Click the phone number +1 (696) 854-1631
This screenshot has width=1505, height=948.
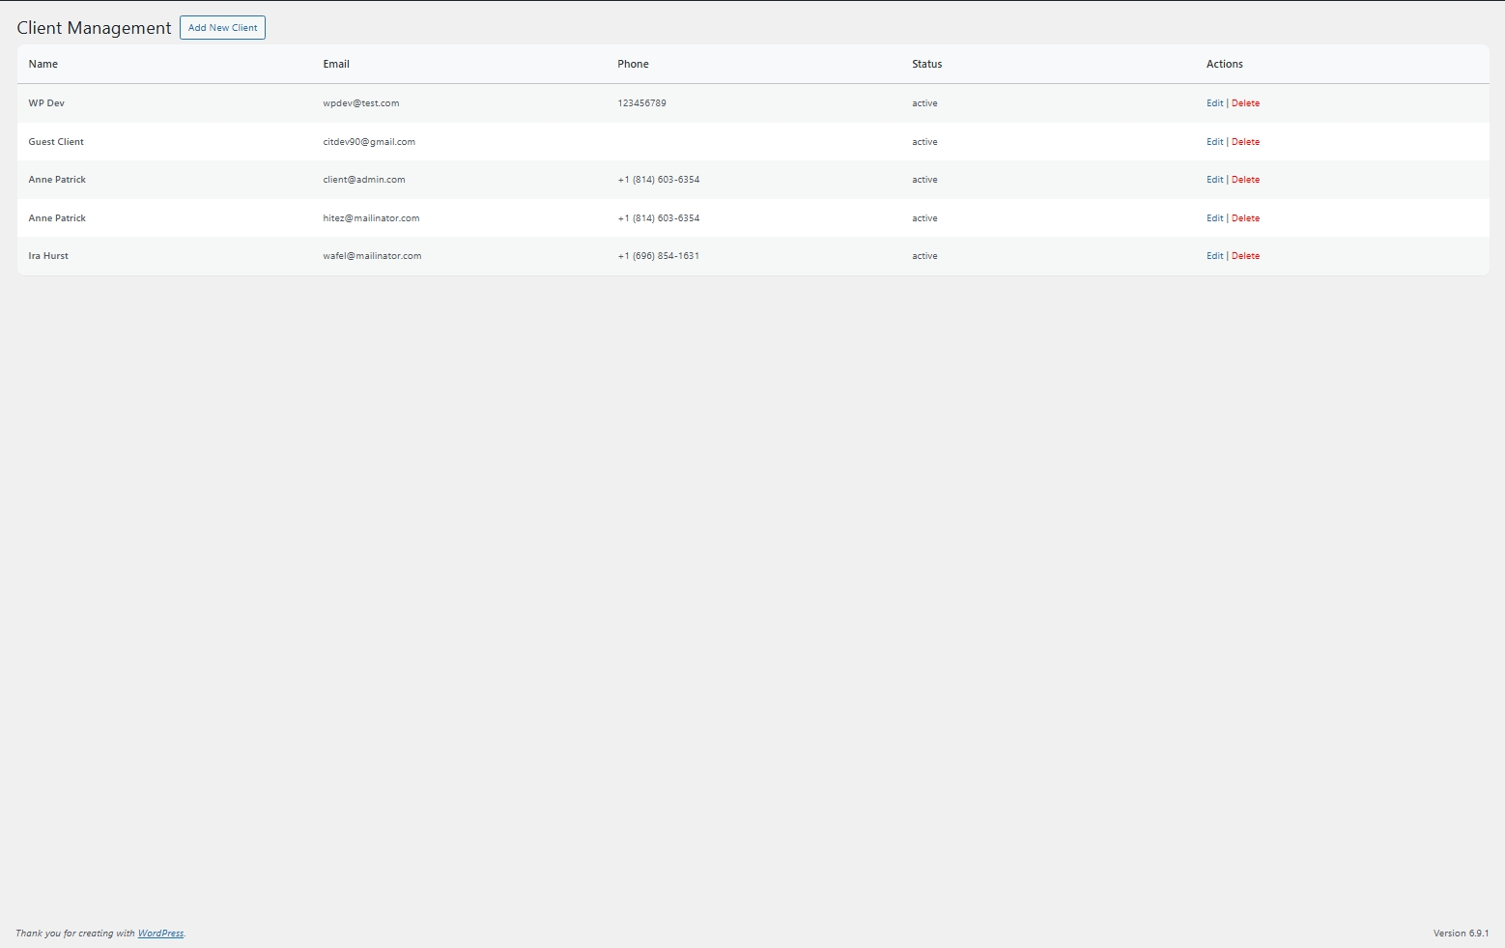coord(659,256)
